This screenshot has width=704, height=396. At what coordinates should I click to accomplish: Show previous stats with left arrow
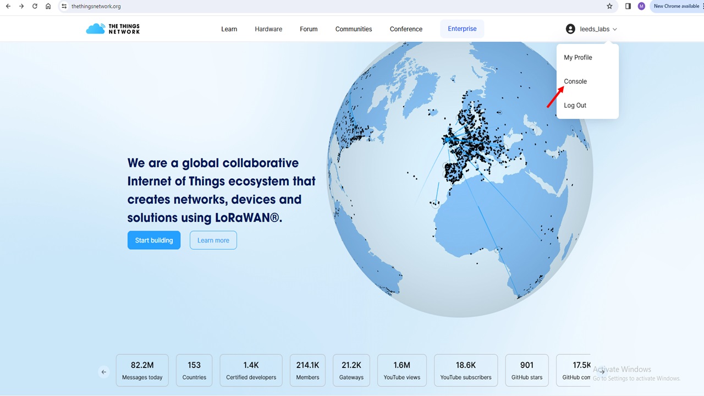coord(104,372)
